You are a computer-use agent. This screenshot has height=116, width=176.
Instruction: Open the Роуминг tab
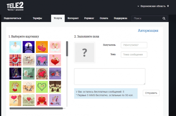[x=89, y=18]
